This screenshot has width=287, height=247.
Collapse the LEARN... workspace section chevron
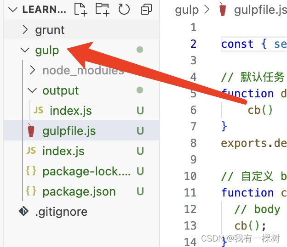pos(13,10)
